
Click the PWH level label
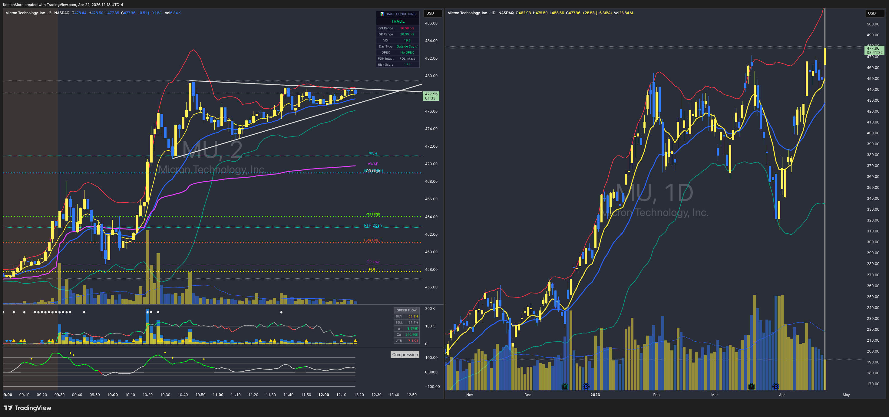(x=372, y=154)
